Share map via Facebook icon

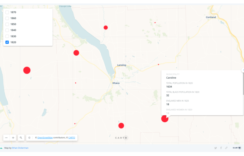(x=221, y=148)
